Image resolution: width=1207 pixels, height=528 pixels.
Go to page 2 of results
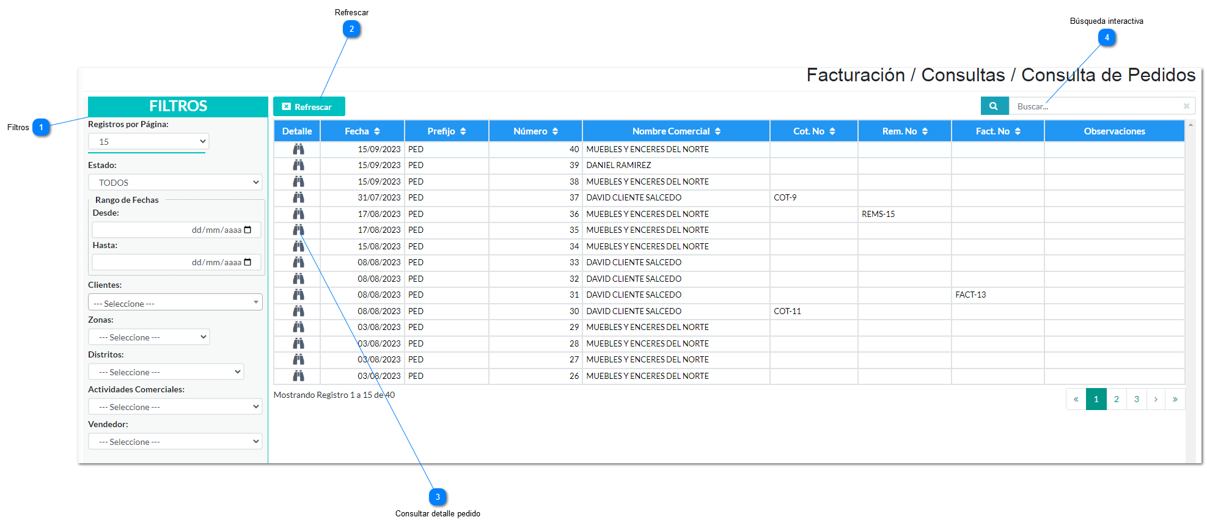(1117, 399)
